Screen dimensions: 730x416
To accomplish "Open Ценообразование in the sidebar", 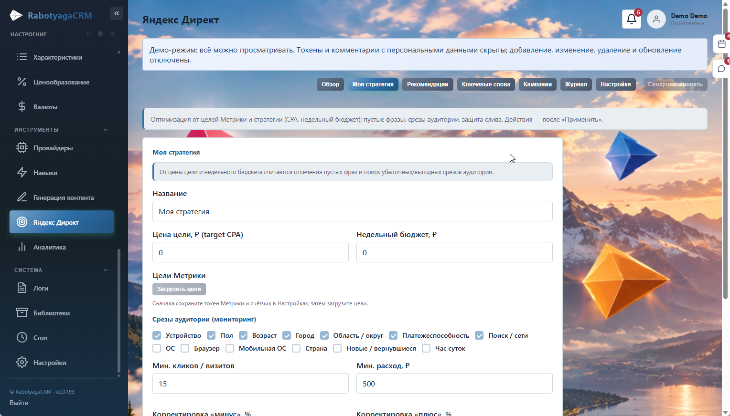I will click(62, 82).
